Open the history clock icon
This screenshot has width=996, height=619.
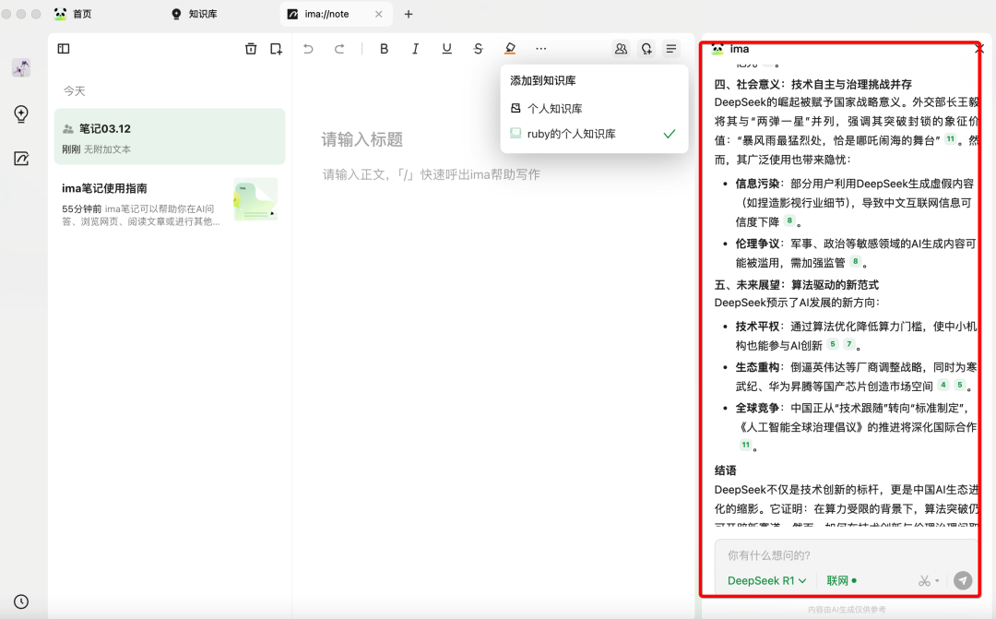point(21,601)
